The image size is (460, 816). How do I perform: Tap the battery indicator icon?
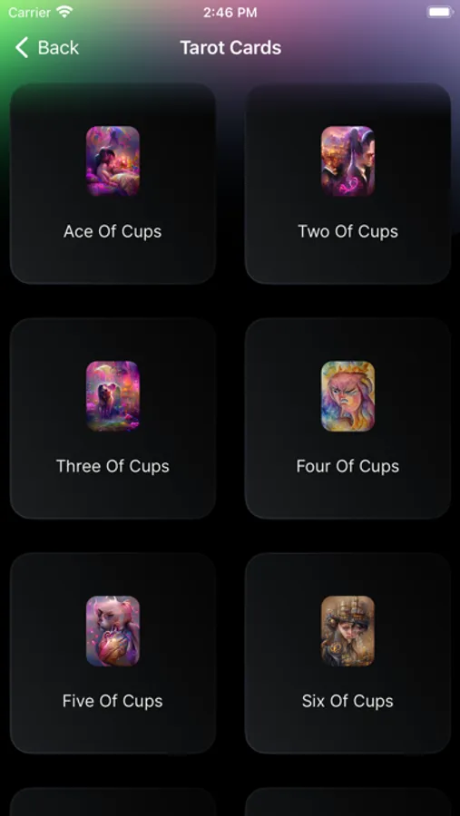[x=438, y=12]
